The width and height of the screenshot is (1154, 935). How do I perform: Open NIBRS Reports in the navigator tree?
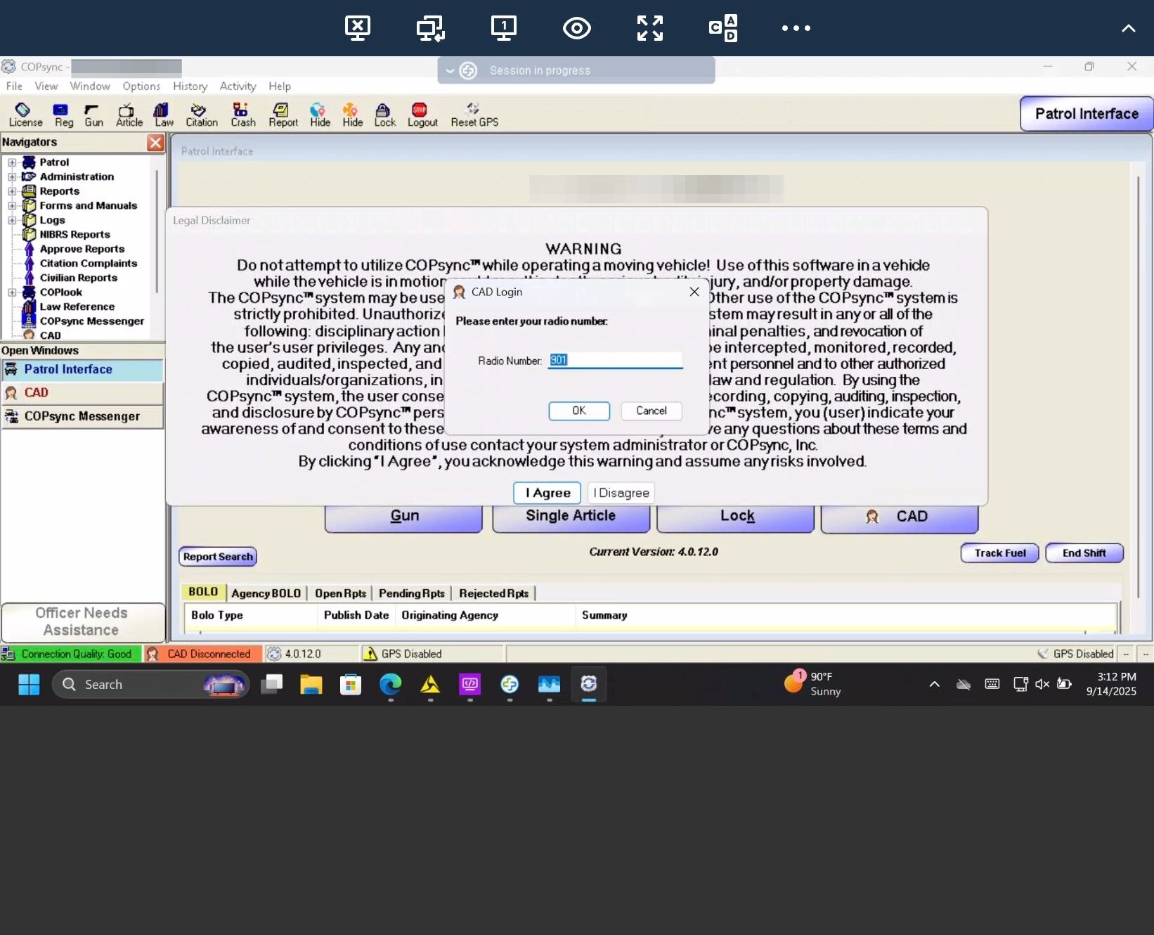[74, 235]
